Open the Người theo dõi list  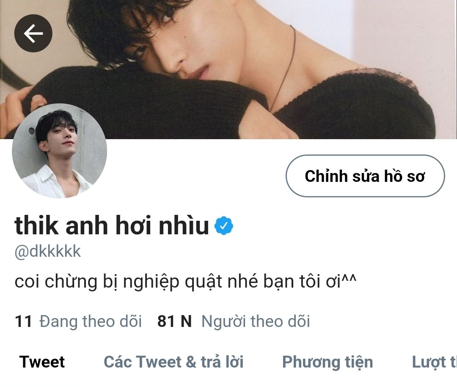click(256, 321)
